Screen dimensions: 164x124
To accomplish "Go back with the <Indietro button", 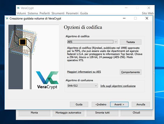I will [101, 104].
